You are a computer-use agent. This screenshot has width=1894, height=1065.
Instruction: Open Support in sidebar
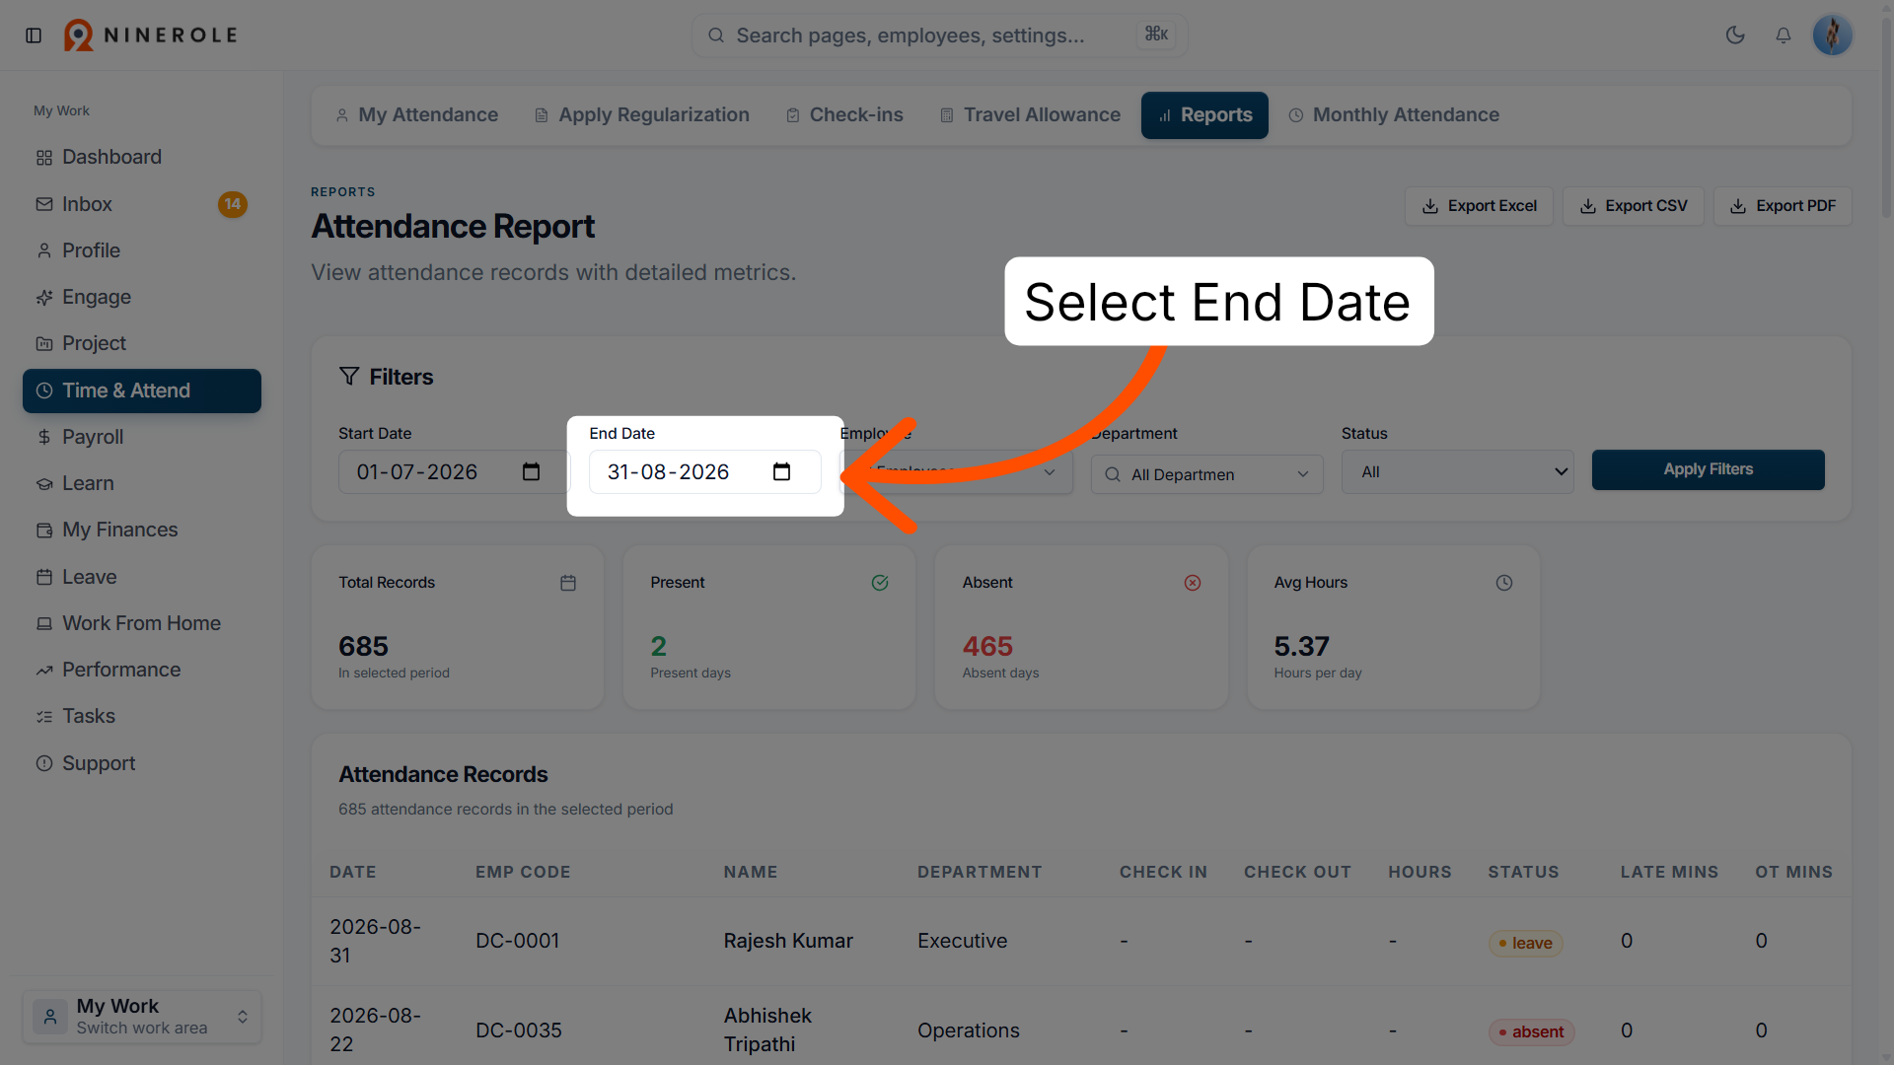(x=142, y=763)
